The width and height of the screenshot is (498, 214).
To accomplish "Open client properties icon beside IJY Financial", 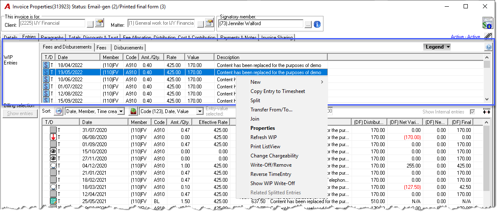I will pos(99,23).
